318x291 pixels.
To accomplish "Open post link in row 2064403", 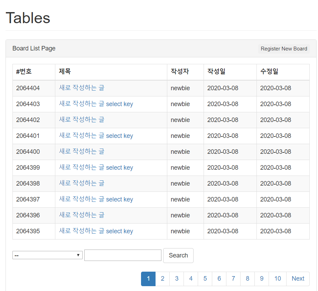I will click(96, 104).
